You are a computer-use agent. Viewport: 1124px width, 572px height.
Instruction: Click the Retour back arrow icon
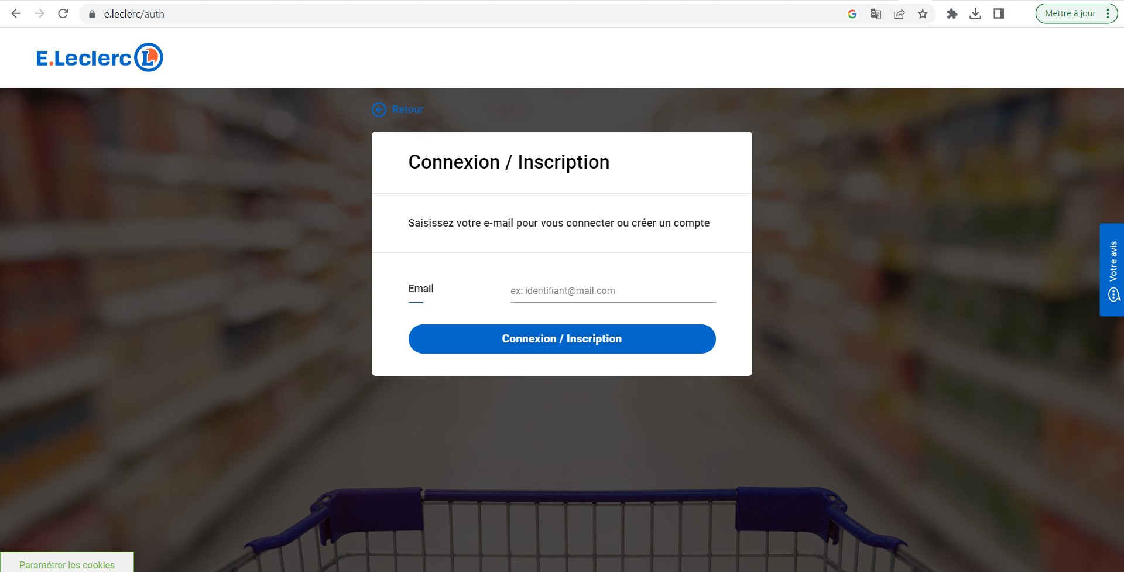[x=379, y=109]
